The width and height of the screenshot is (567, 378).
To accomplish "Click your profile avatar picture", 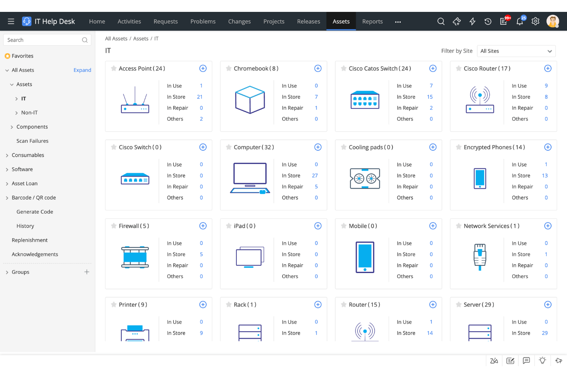I will coord(552,21).
